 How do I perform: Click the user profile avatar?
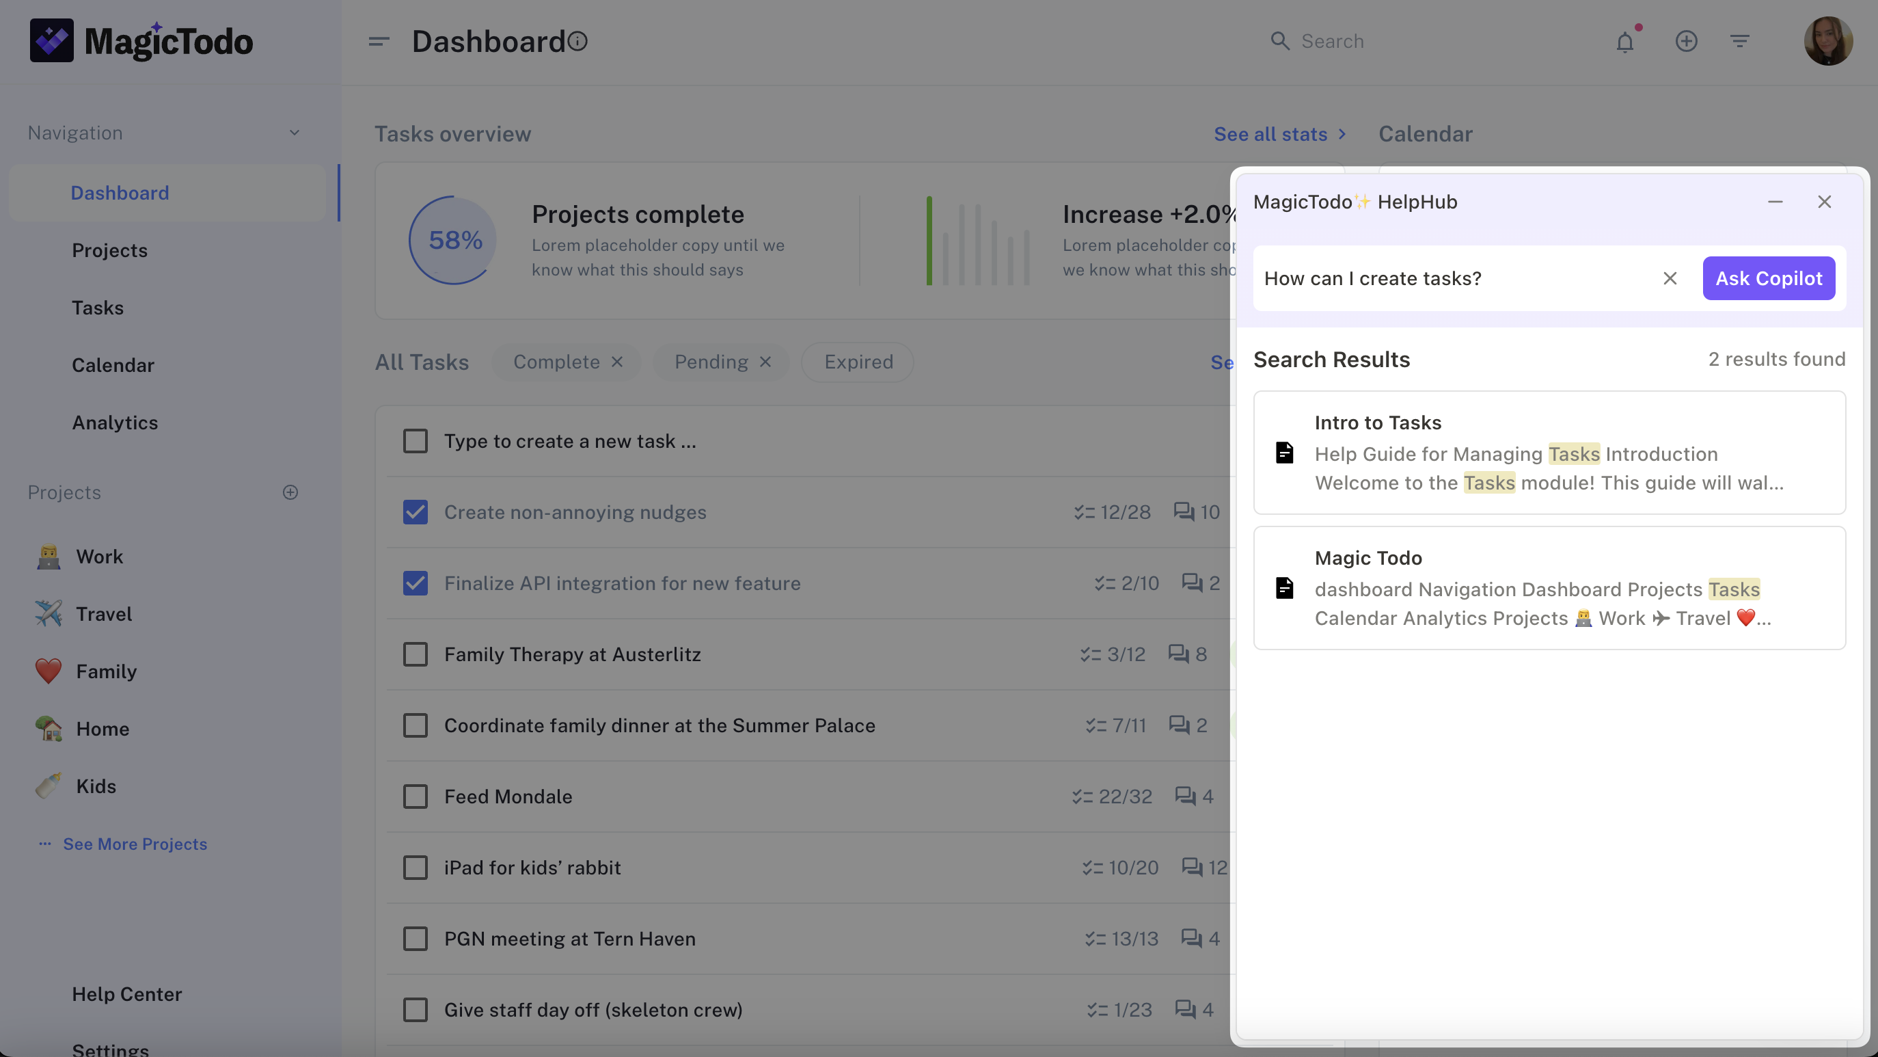click(1827, 41)
